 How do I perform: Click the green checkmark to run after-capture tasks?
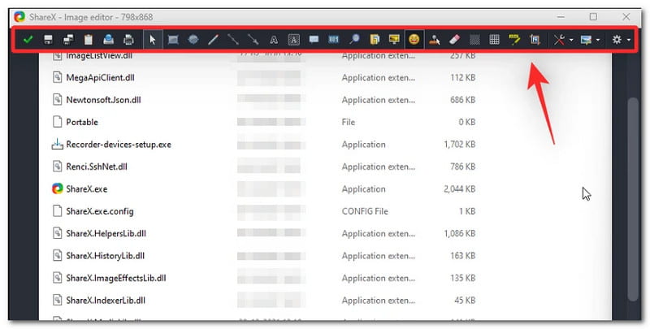coord(28,40)
